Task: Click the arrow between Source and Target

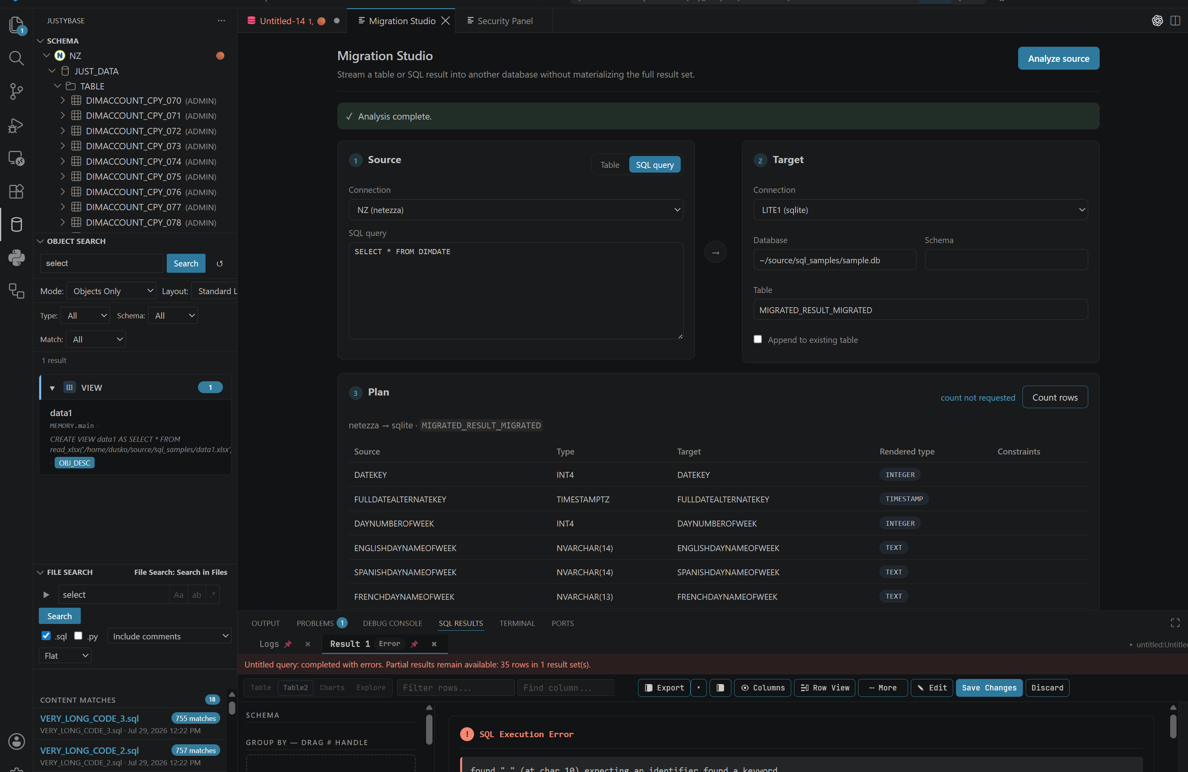Action: click(x=715, y=253)
